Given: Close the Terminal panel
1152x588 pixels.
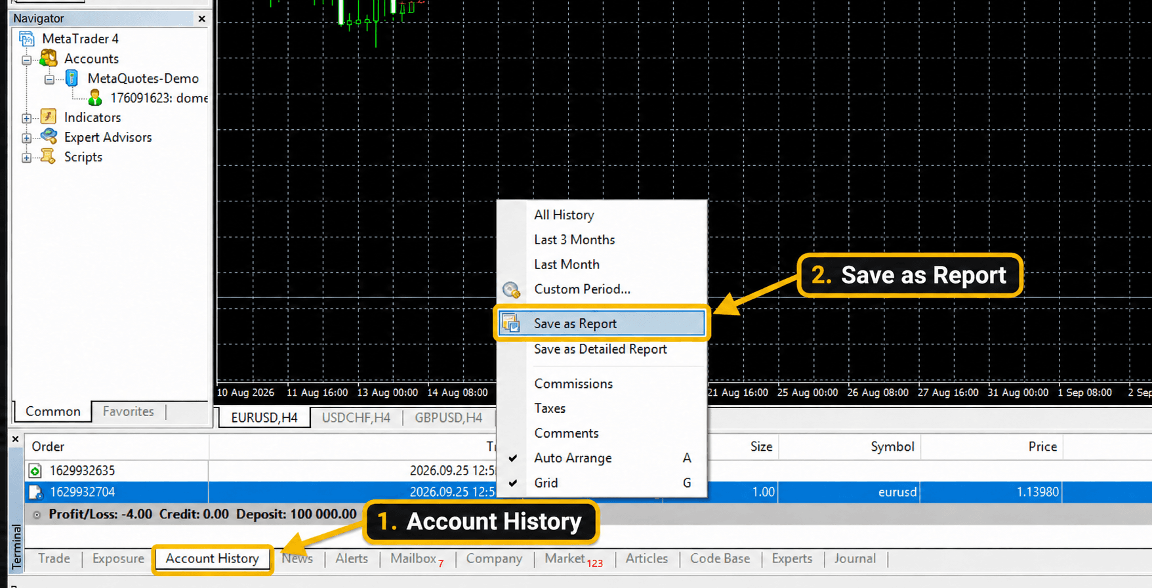Looking at the screenshot, I should [15, 439].
